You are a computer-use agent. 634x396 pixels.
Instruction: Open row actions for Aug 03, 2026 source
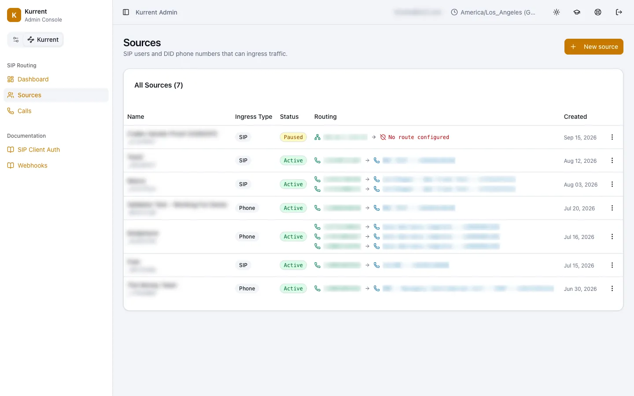click(x=612, y=184)
